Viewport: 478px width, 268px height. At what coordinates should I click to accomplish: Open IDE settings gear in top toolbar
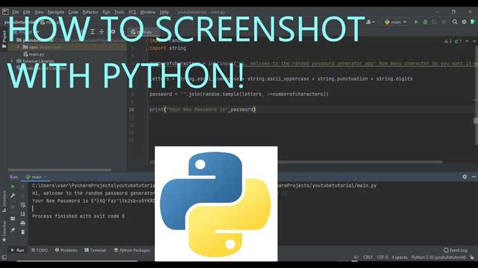(464, 22)
